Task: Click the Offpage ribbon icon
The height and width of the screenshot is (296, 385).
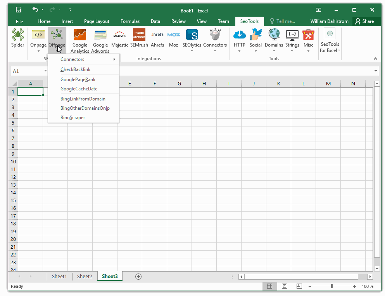Action: 57,35
